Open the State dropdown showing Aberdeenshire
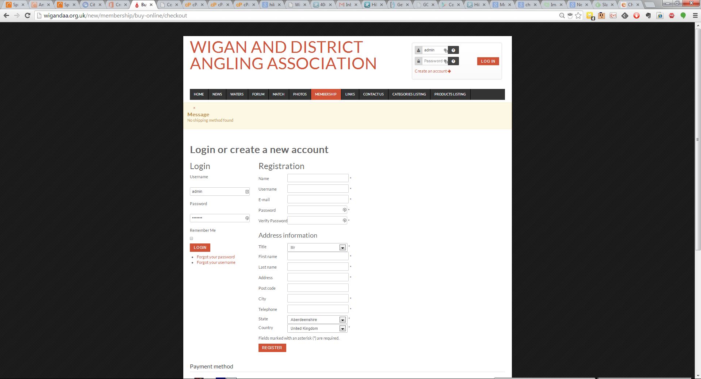The width and height of the screenshot is (701, 379). tap(317, 320)
